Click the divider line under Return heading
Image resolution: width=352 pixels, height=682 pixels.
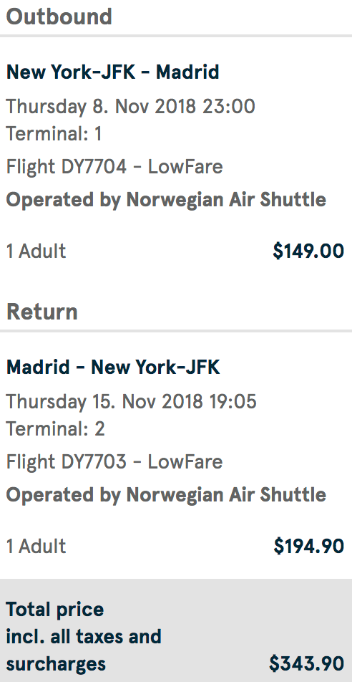[176, 331]
